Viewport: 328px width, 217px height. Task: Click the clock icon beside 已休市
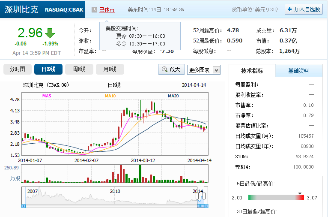tap(94, 9)
